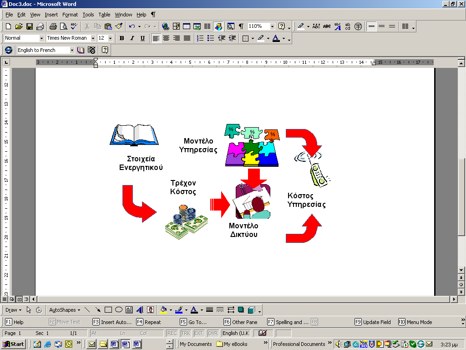Open the Edit menu

point(21,15)
